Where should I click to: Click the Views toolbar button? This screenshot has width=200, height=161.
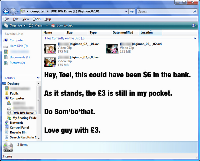coord(36,25)
